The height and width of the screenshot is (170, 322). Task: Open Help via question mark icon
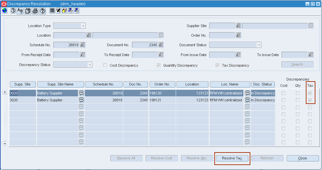point(43,11)
